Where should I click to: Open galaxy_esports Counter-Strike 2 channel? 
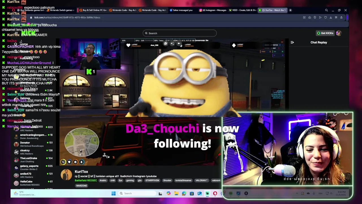[33, 168]
